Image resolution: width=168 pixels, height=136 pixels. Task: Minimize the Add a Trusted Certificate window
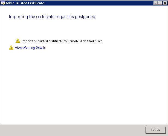coord(155,3)
